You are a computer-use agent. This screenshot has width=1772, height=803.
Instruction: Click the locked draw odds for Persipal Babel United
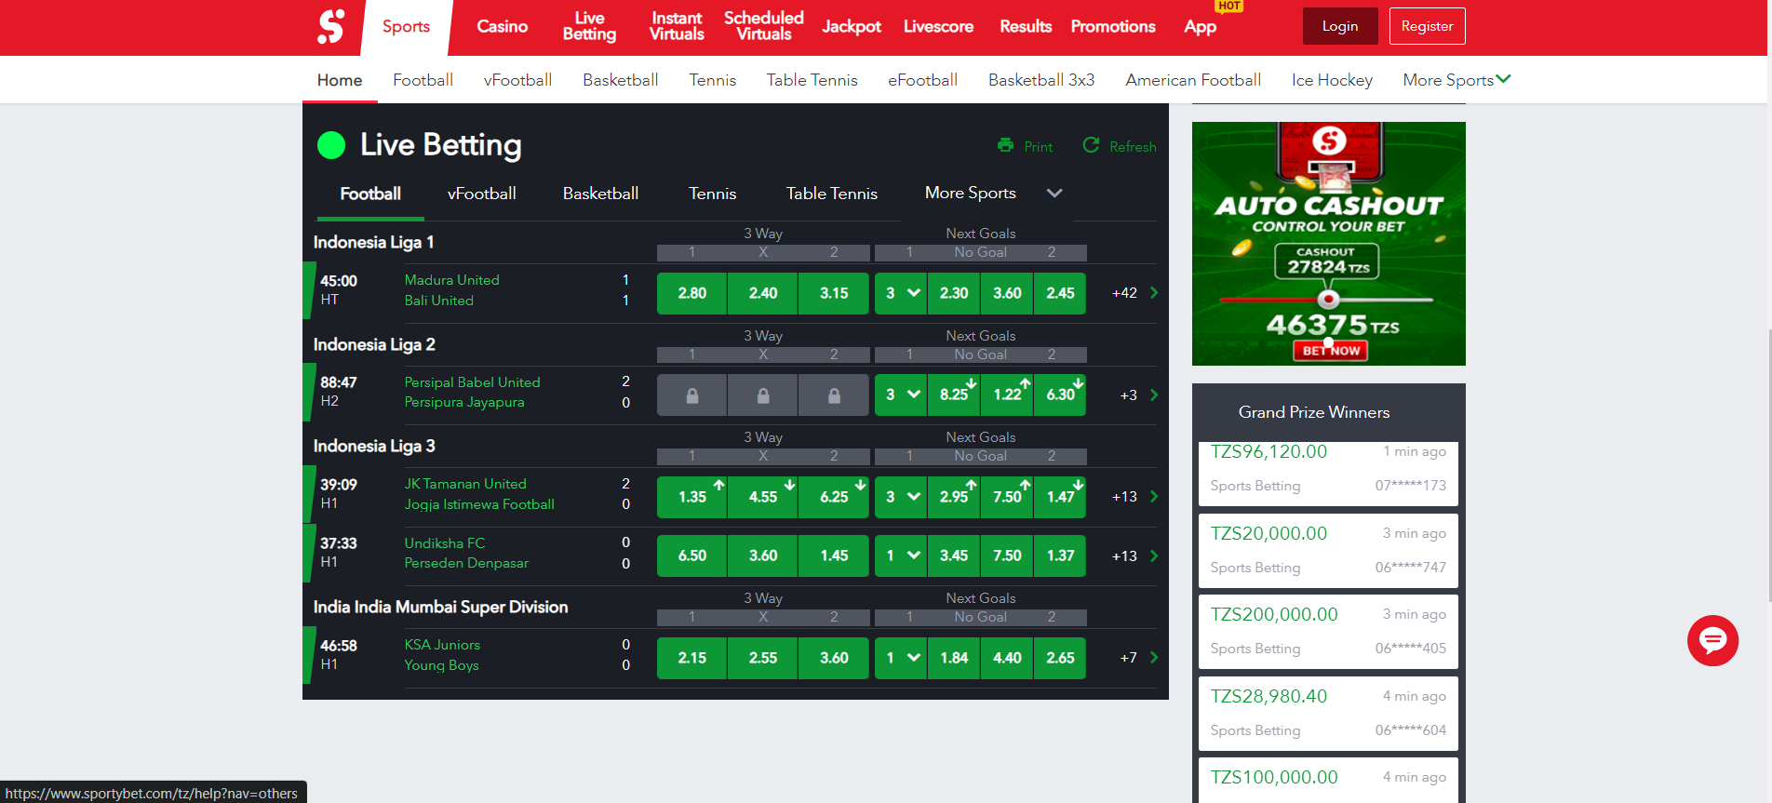[763, 395]
